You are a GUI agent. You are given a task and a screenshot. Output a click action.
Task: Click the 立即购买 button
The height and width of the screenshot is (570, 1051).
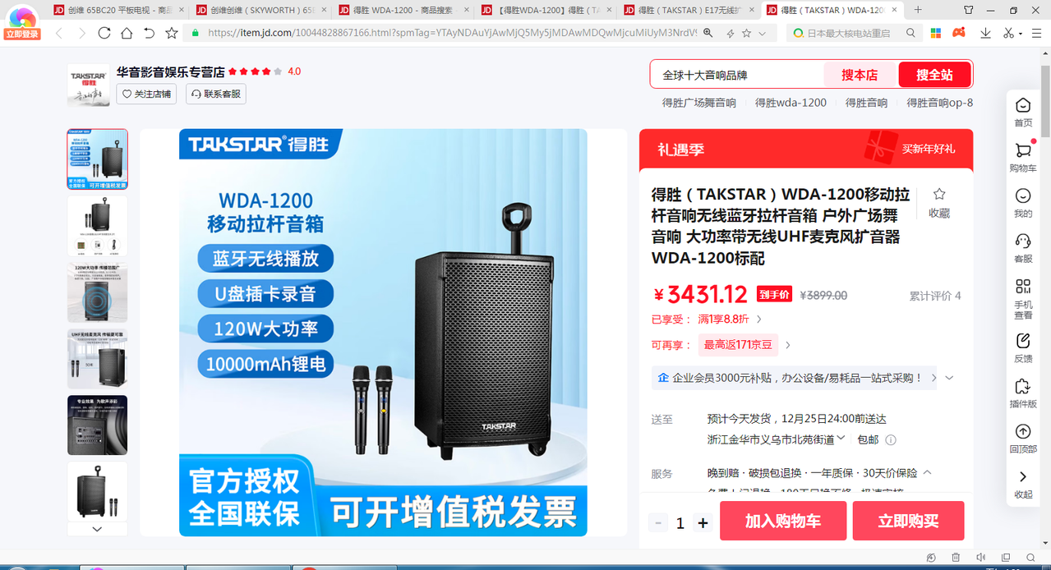(x=908, y=521)
